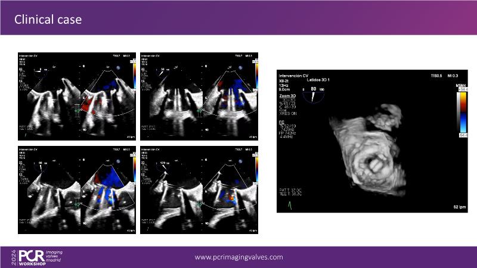The height and width of the screenshot is (268, 477).
Task: Select the bottom-left echo image panel
Action: click(76, 189)
